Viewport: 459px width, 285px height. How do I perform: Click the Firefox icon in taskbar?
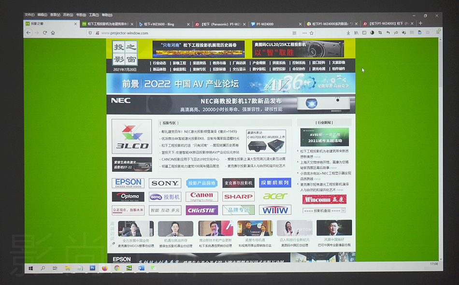pyautogui.click(x=104, y=268)
